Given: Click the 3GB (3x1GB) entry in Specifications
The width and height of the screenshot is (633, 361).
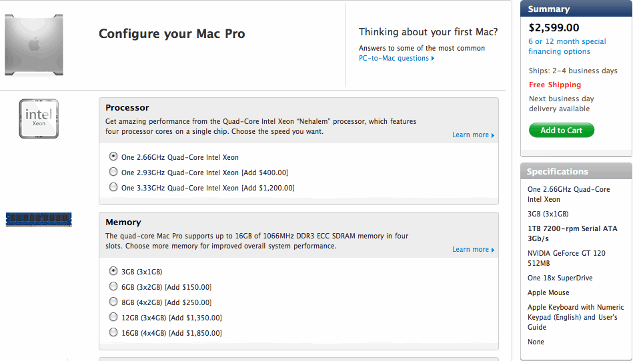Looking at the screenshot, I should pyautogui.click(x=548, y=214).
